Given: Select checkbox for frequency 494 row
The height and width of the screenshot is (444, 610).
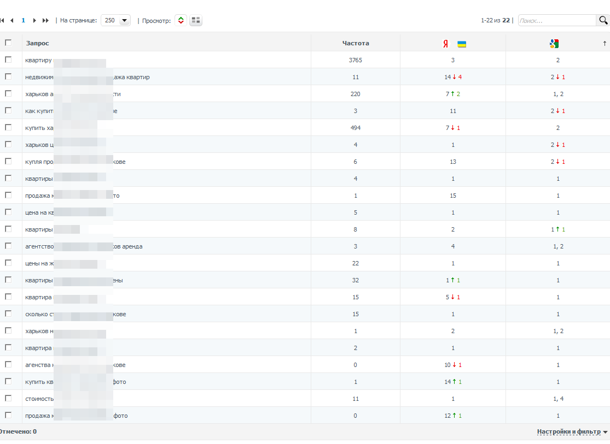Looking at the screenshot, I should pyautogui.click(x=8, y=127).
